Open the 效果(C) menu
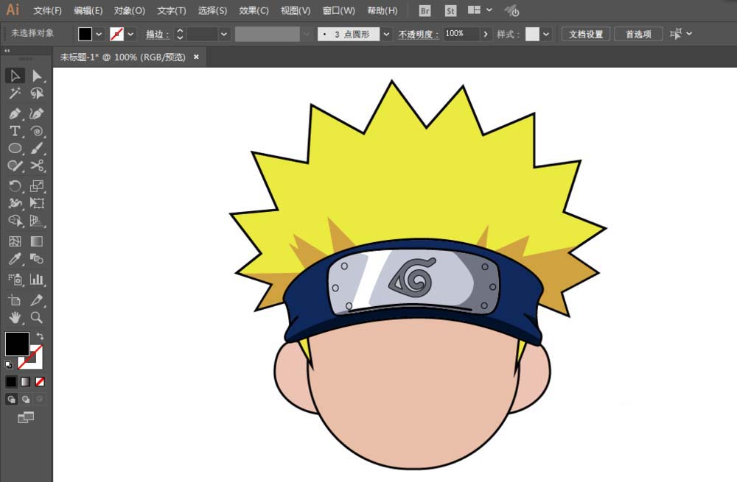Viewport: 737px width, 482px height. 254,10
